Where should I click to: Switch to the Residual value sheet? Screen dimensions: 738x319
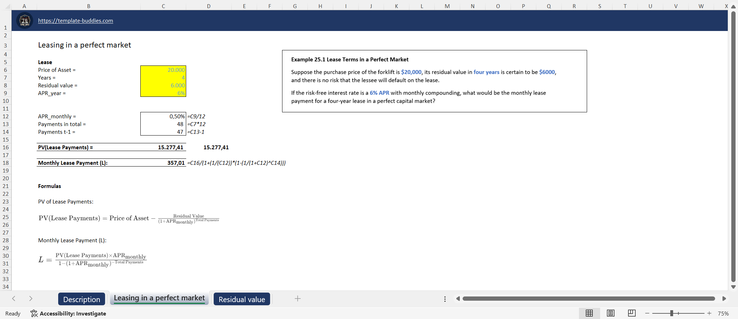tap(242, 299)
